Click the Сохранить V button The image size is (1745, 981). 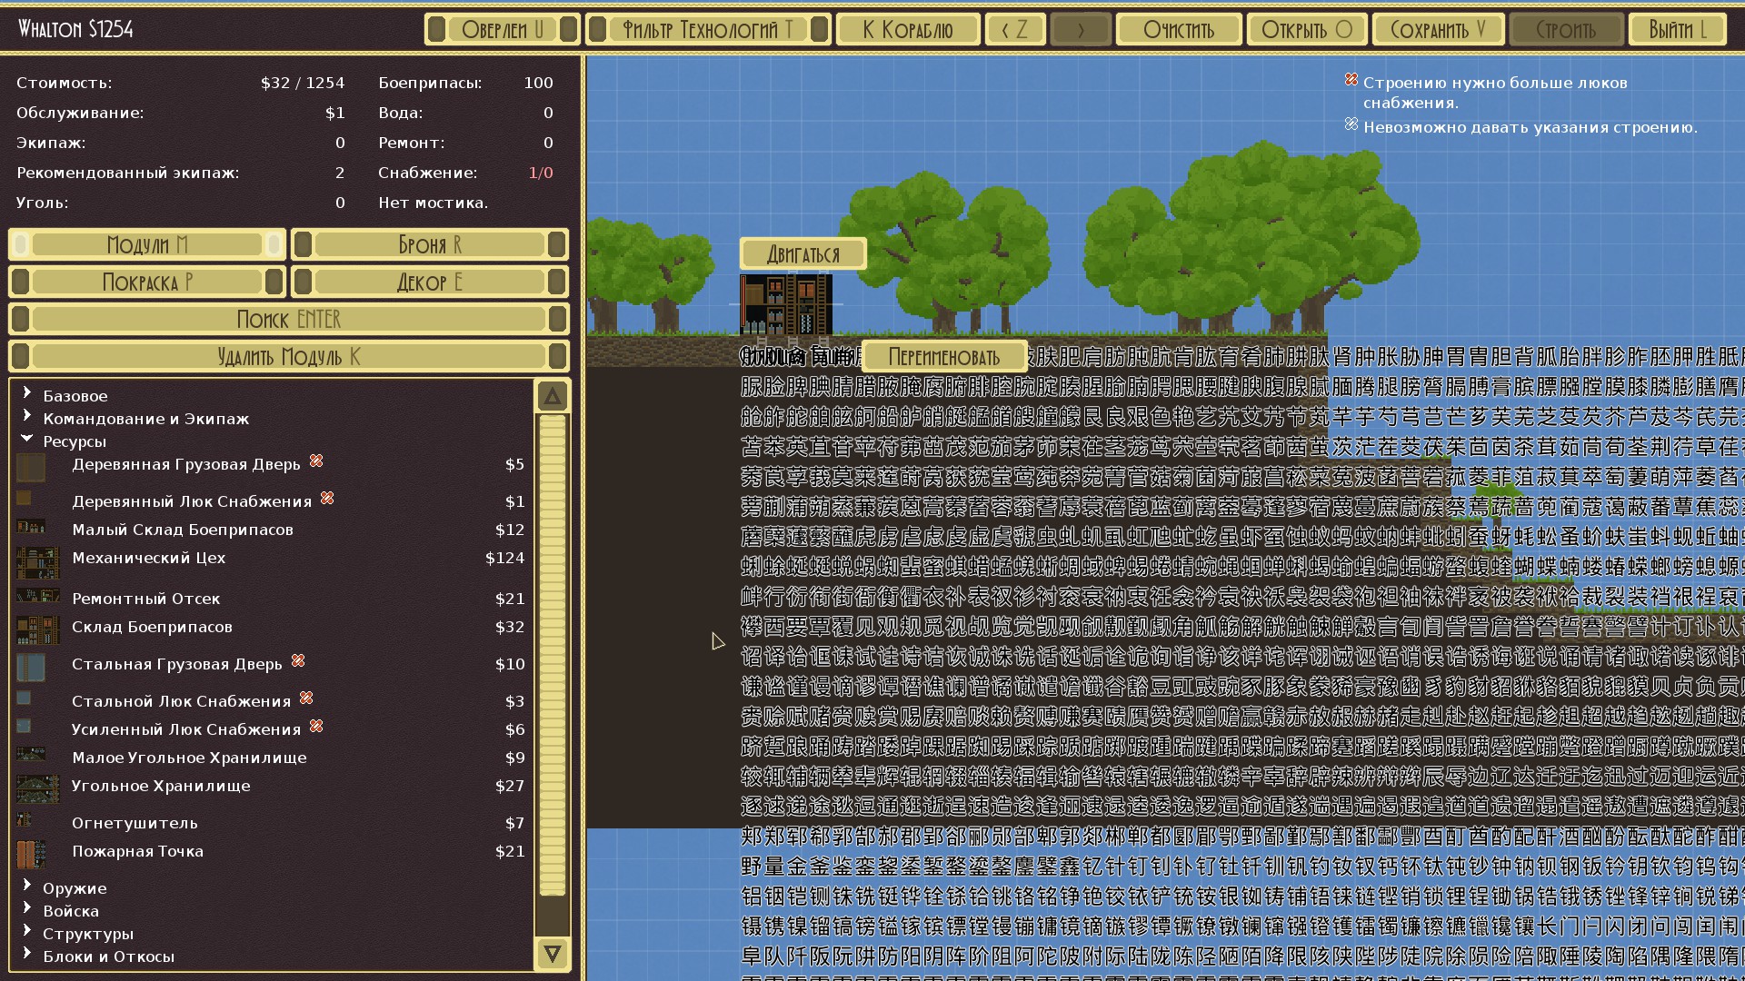1438,29
